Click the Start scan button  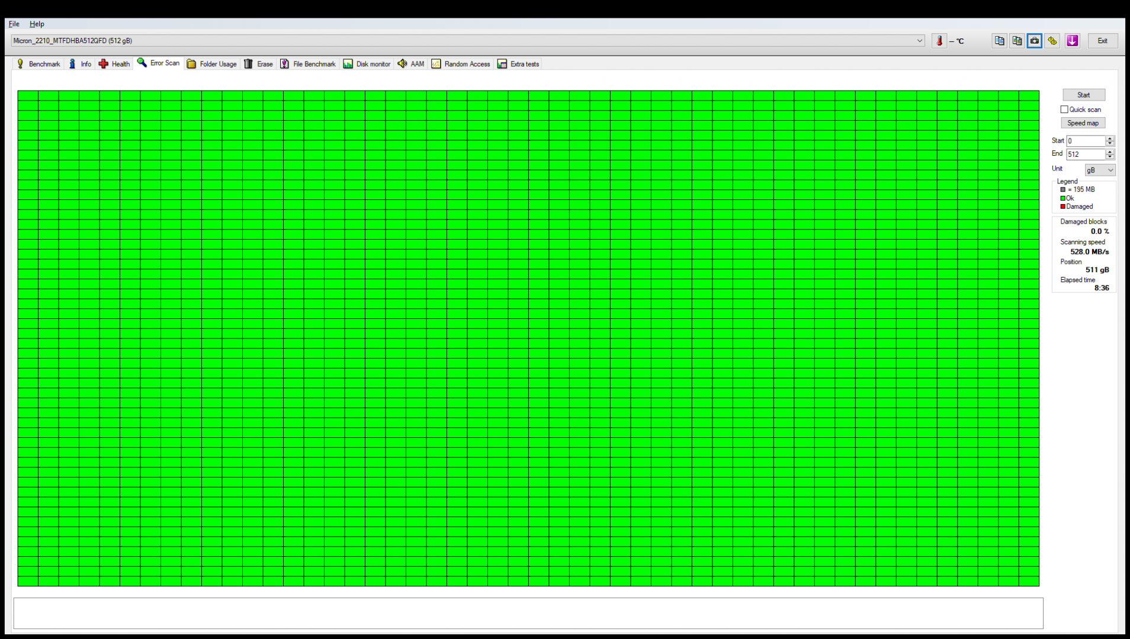pos(1084,95)
